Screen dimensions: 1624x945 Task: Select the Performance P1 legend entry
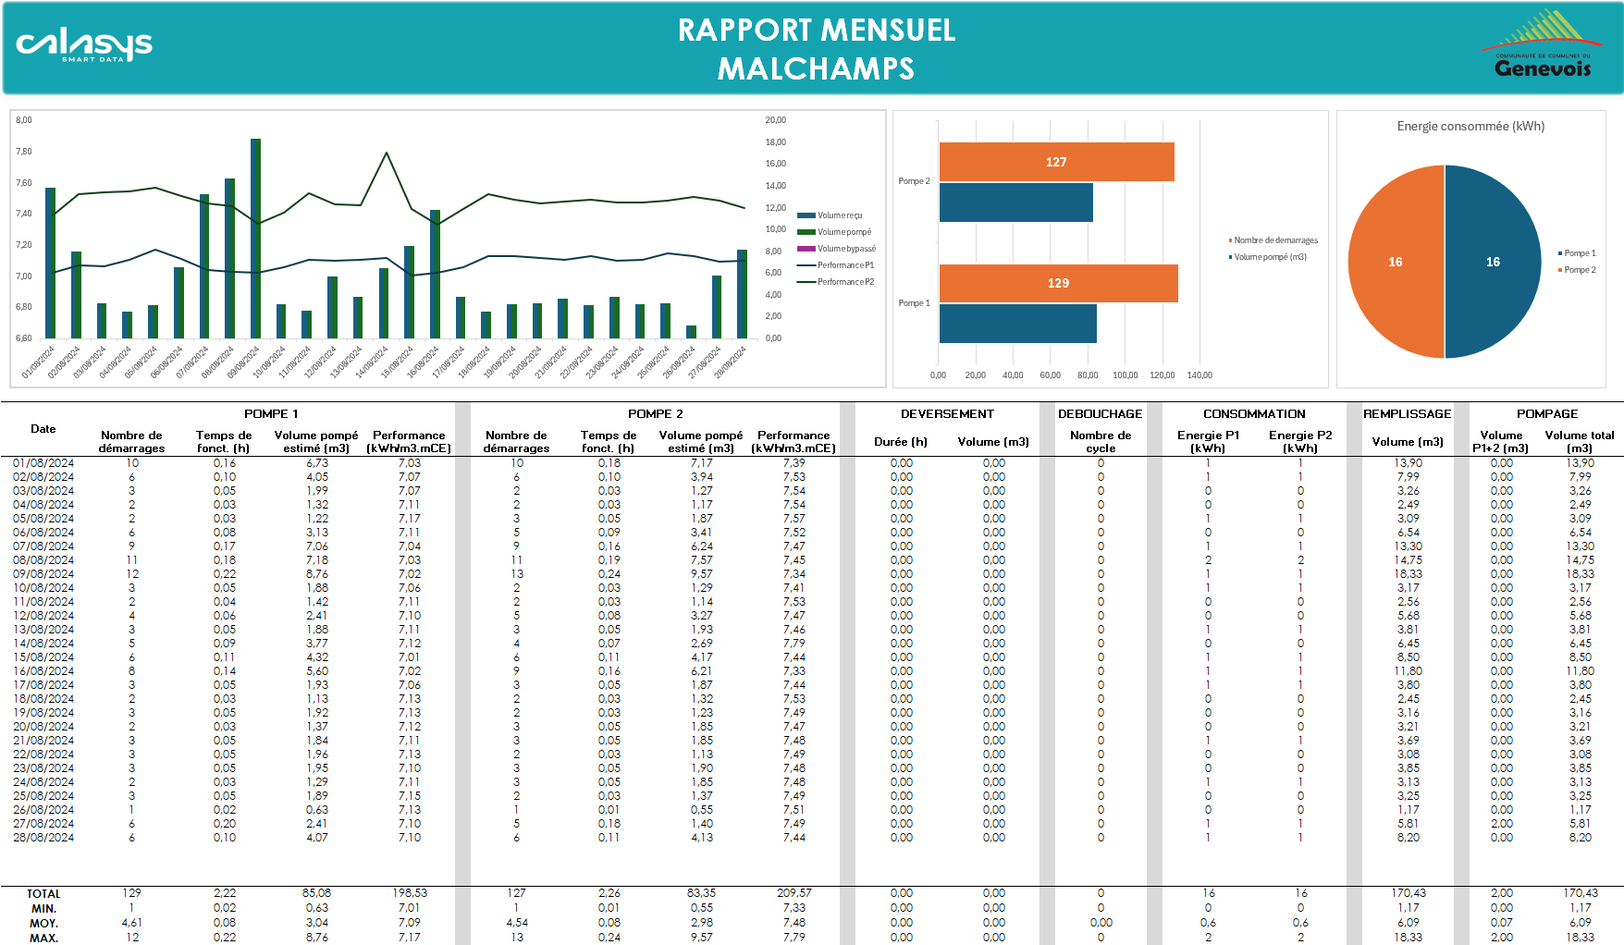[835, 265]
